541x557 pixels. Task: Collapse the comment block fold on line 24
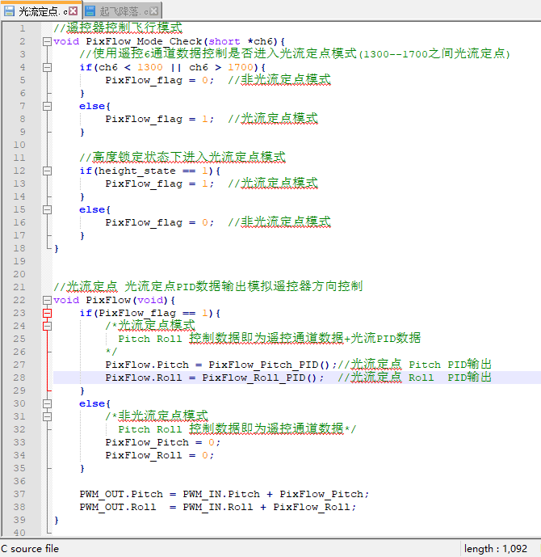pyautogui.click(x=47, y=326)
